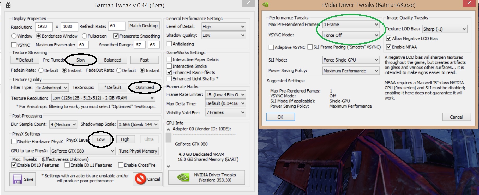Enable Enhanced Light Shafts checkbox
The image size is (479, 195).
tap(169, 78)
